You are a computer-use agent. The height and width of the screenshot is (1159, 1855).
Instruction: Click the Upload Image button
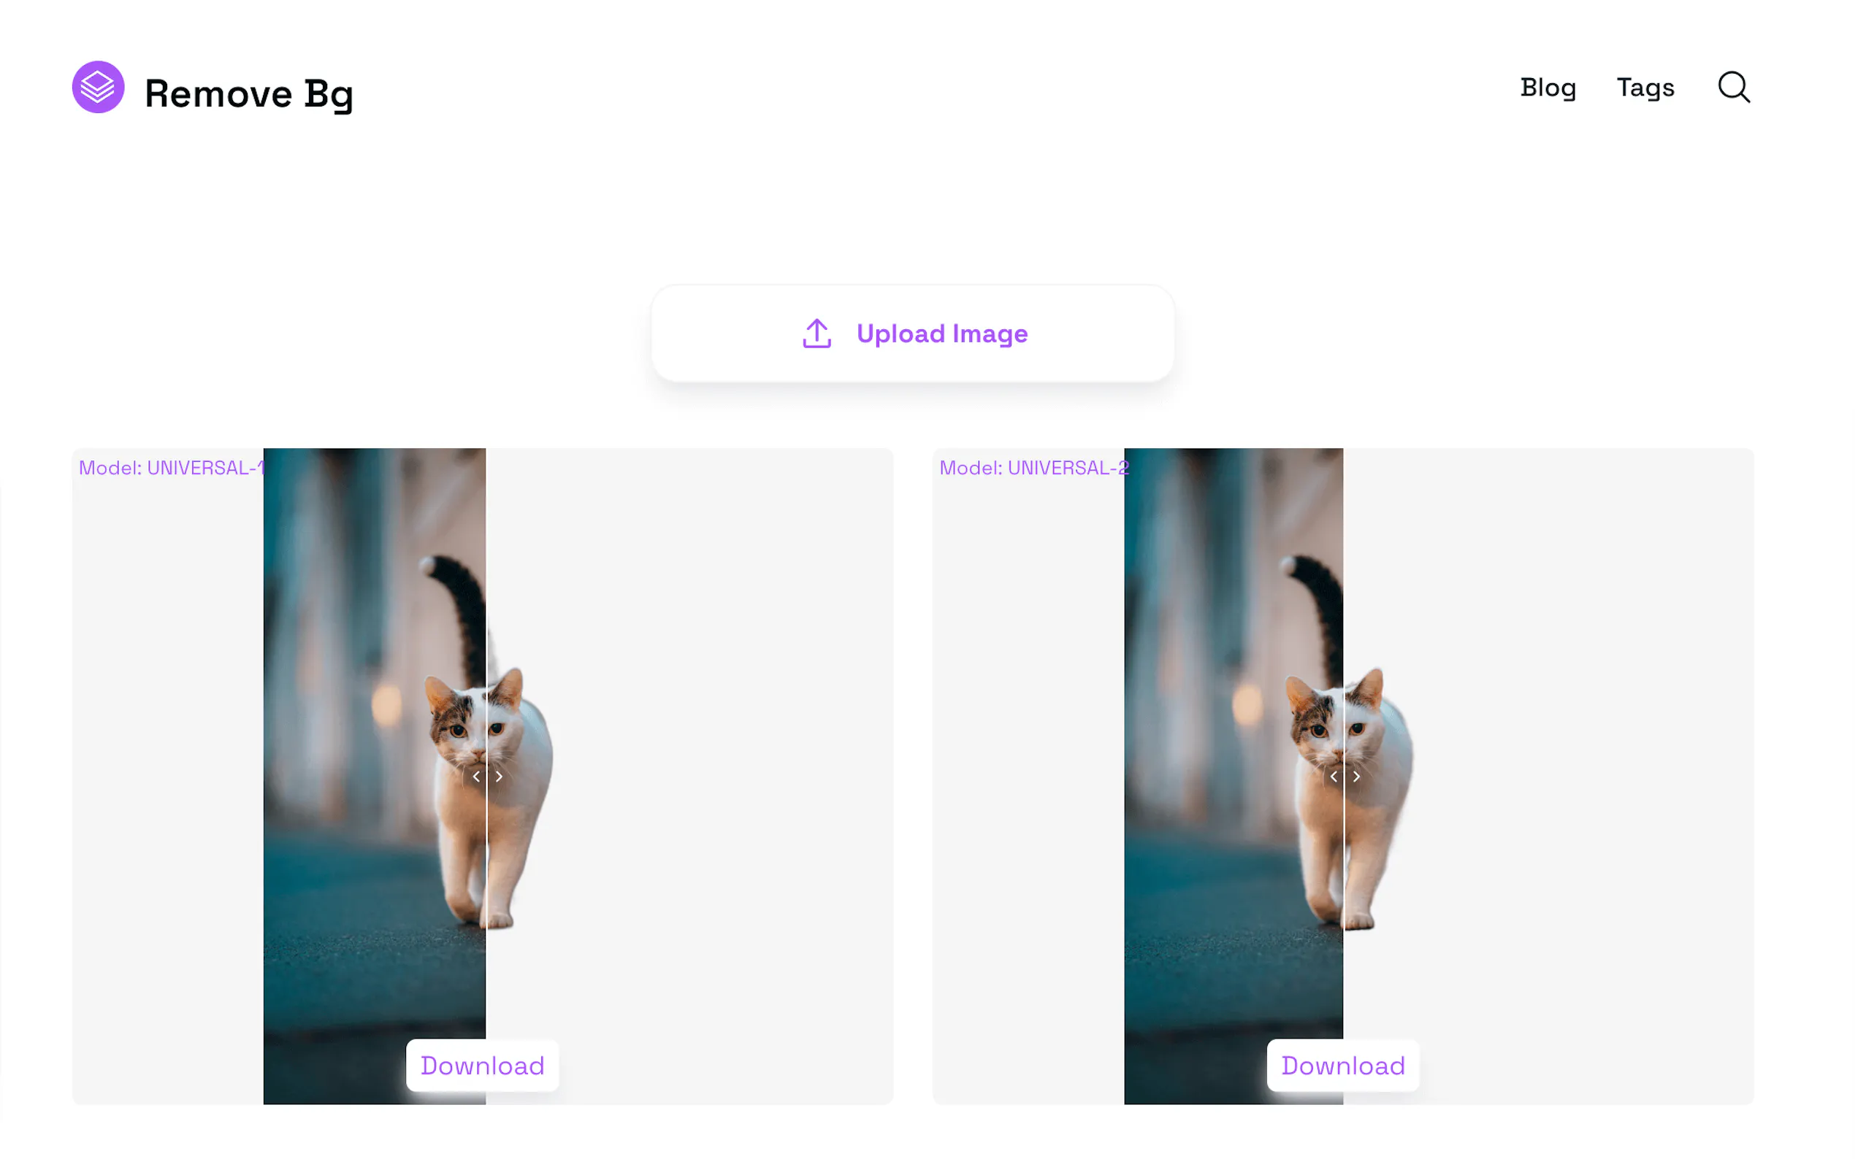(913, 334)
